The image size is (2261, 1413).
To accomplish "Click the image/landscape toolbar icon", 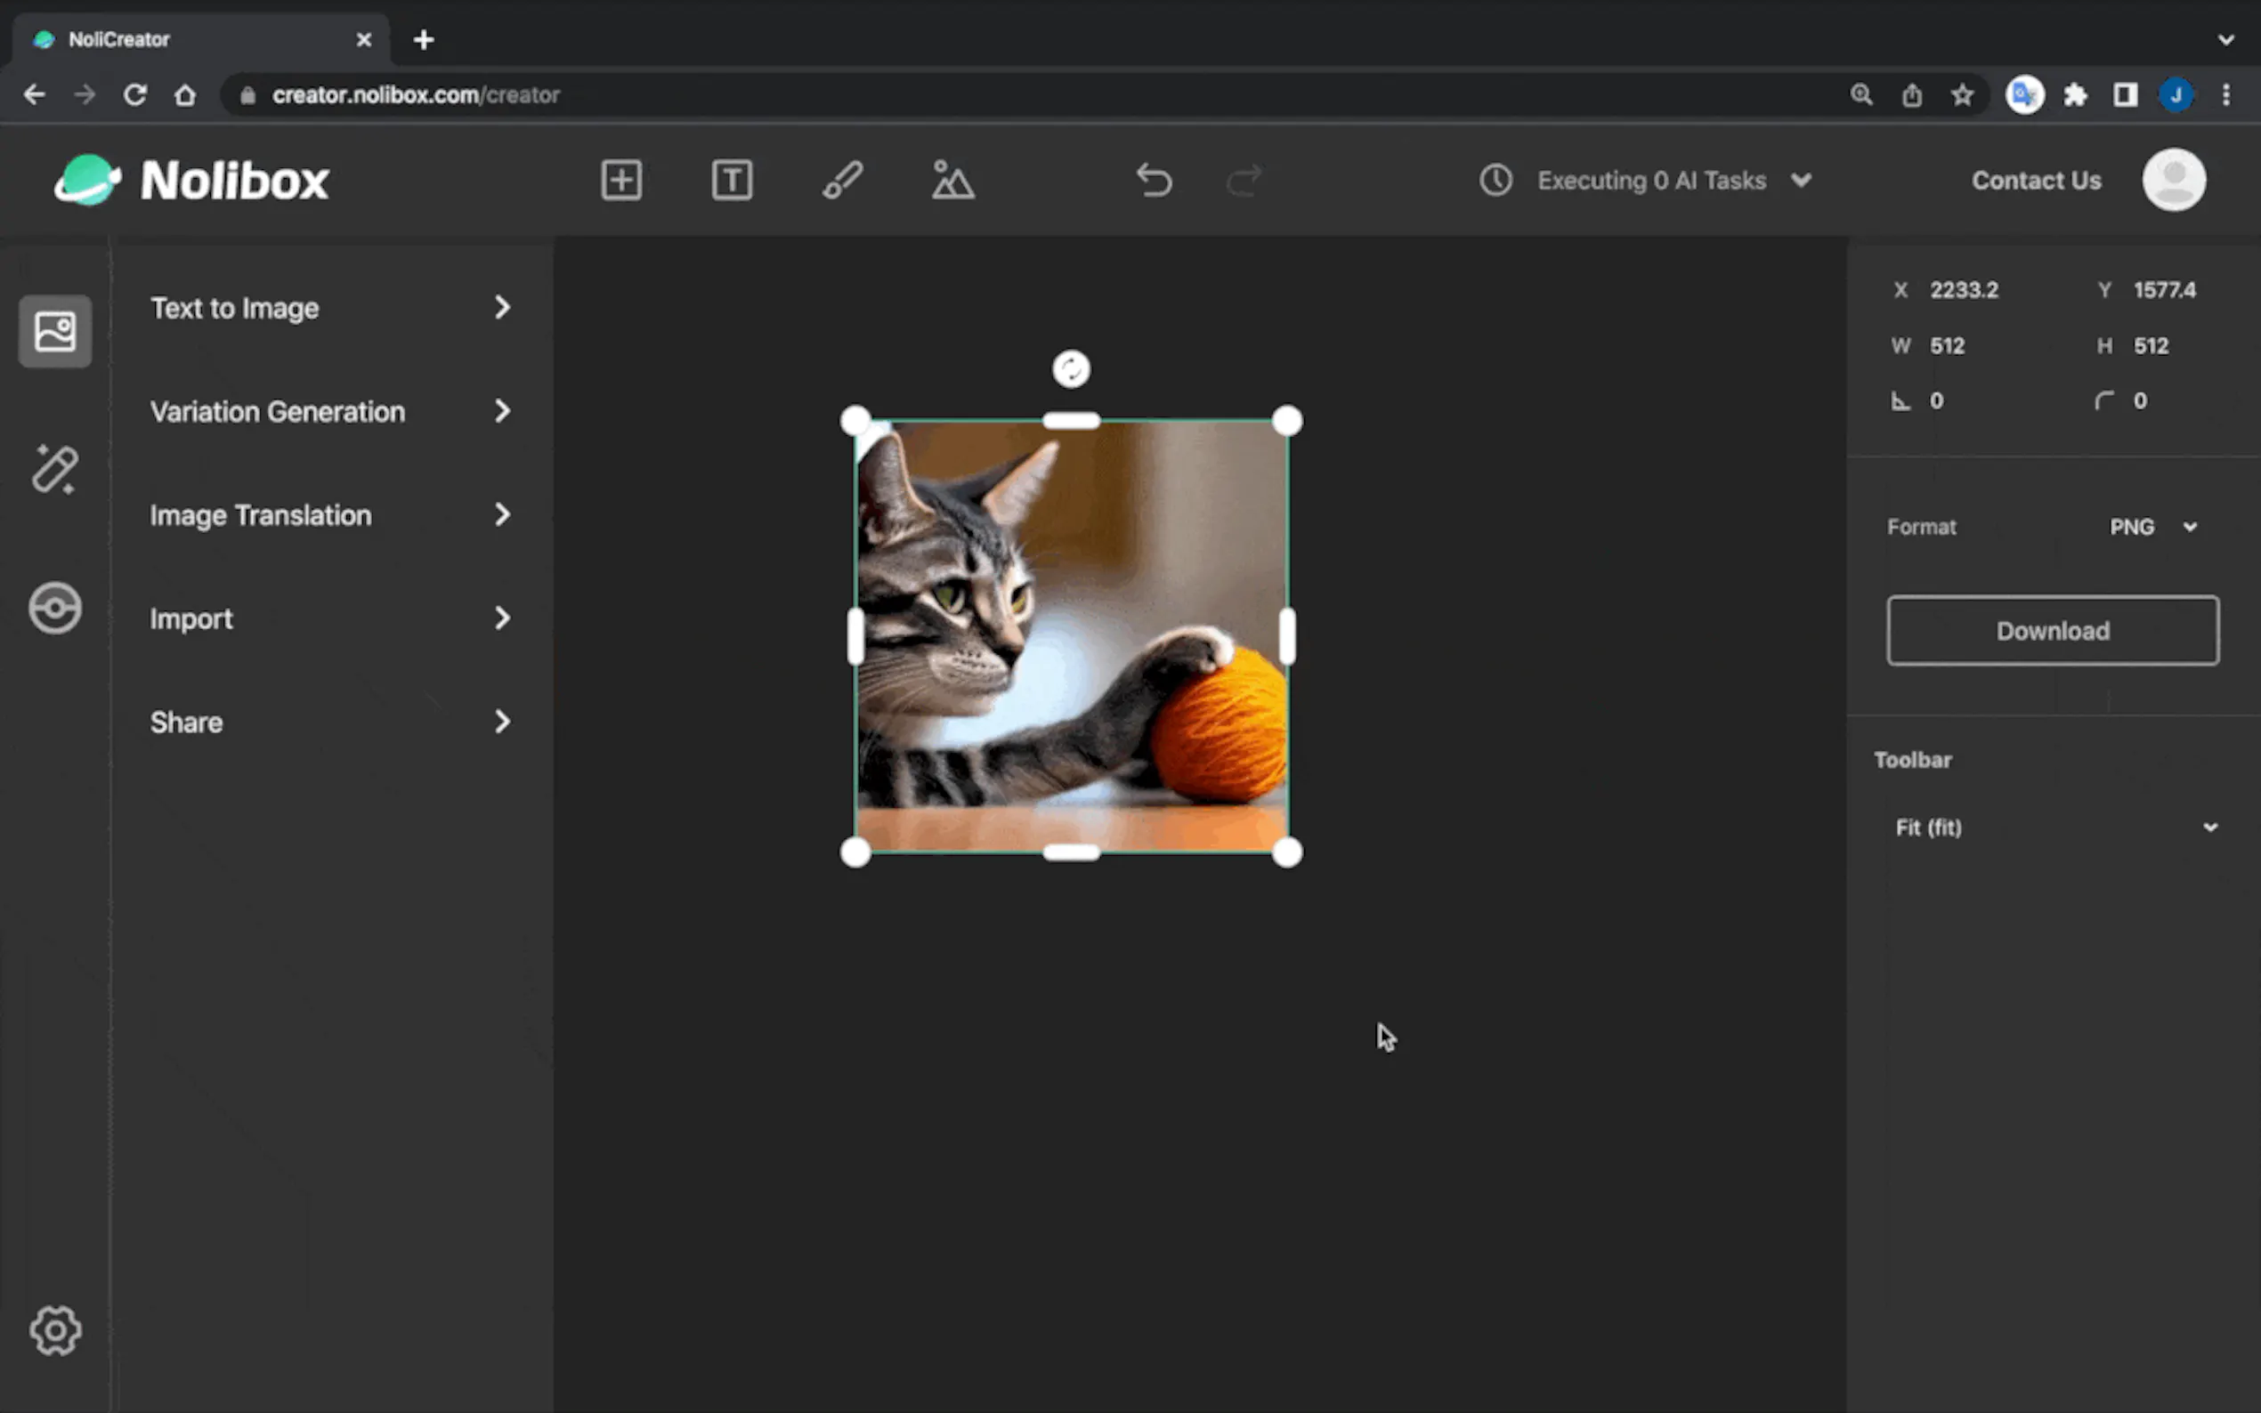I will (952, 181).
